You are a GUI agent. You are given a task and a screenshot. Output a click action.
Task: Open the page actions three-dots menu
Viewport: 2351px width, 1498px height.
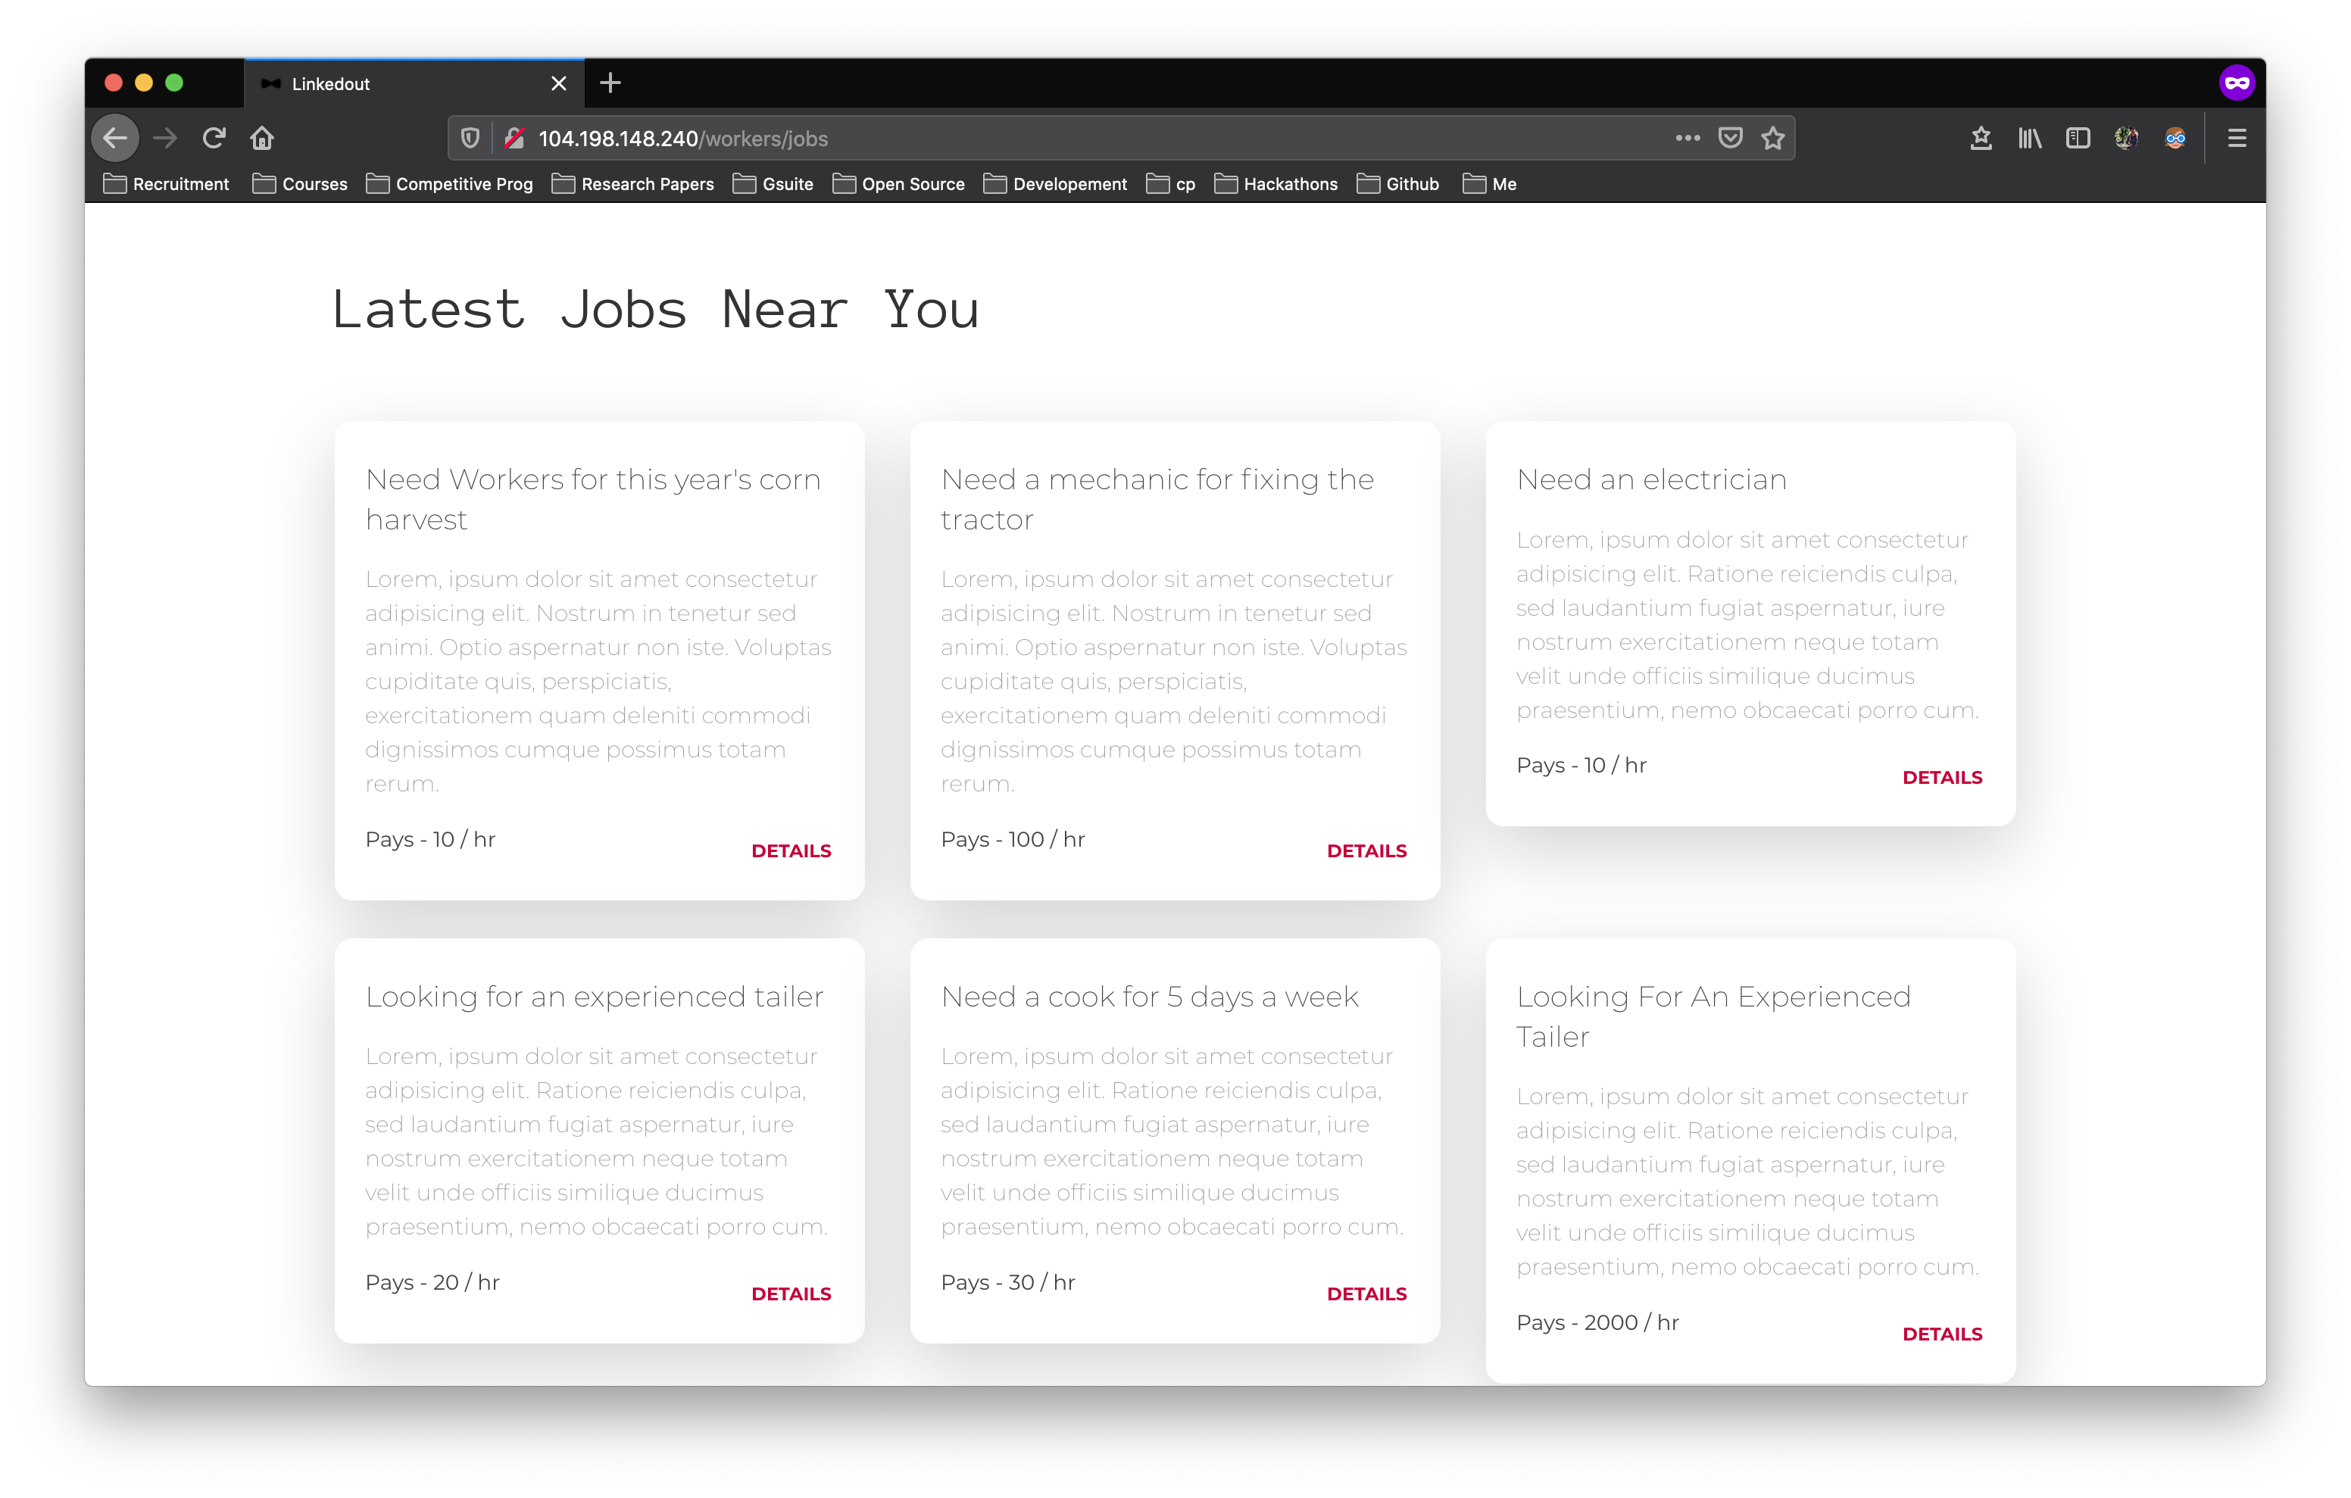click(1687, 138)
